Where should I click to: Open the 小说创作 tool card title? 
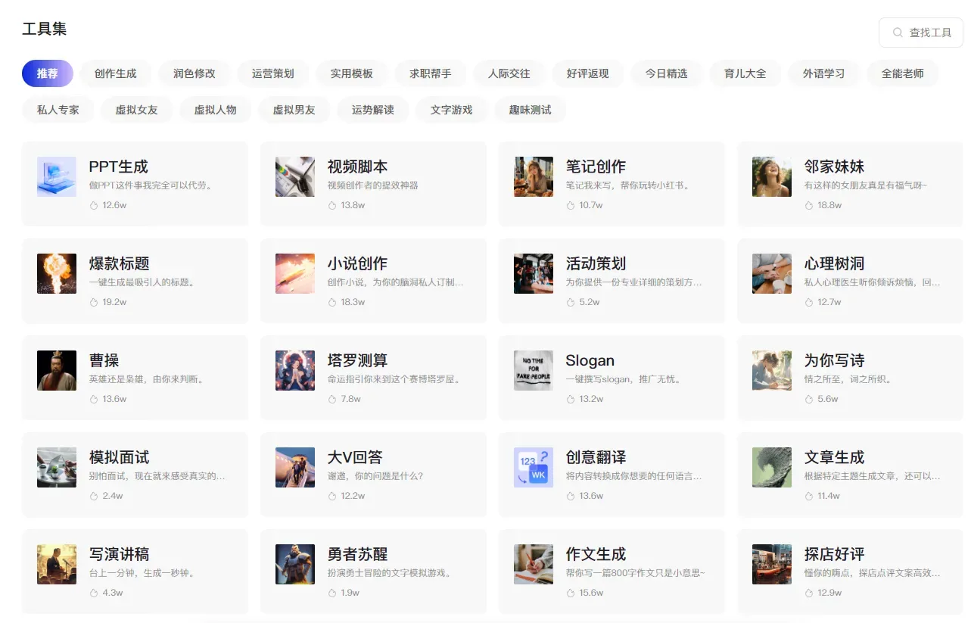[x=357, y=263]
